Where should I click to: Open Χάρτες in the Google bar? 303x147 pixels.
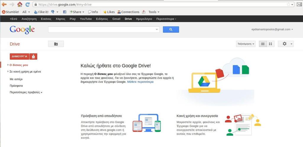tap(60, 19)
